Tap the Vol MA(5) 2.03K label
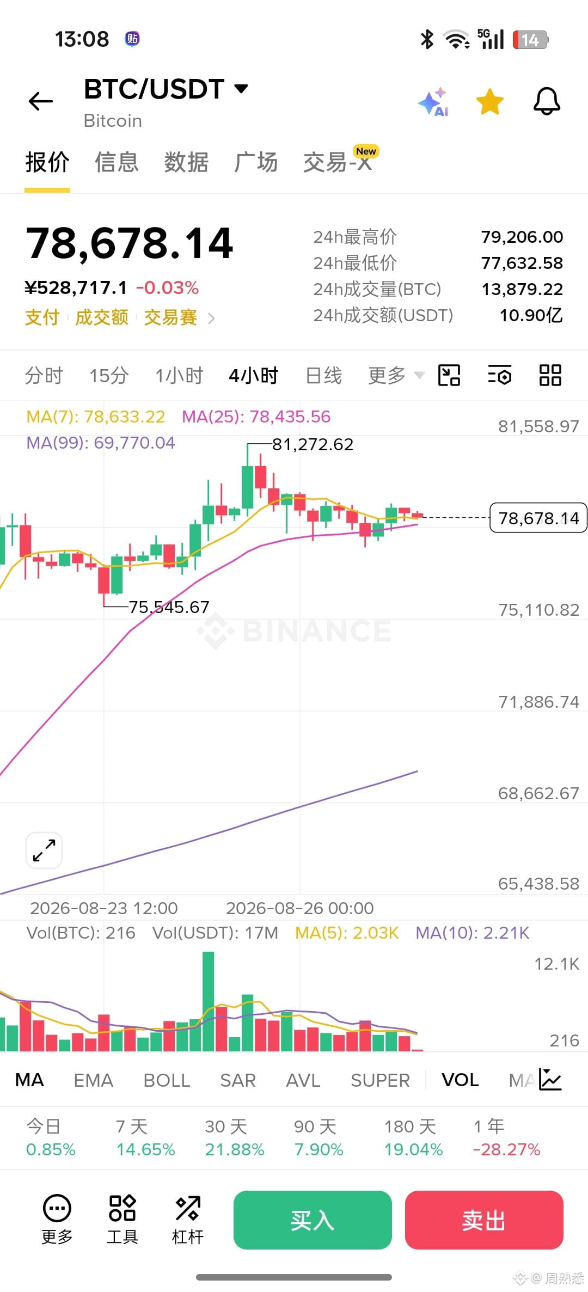This screenshot has height=1292, width=588. click(347, 933)
